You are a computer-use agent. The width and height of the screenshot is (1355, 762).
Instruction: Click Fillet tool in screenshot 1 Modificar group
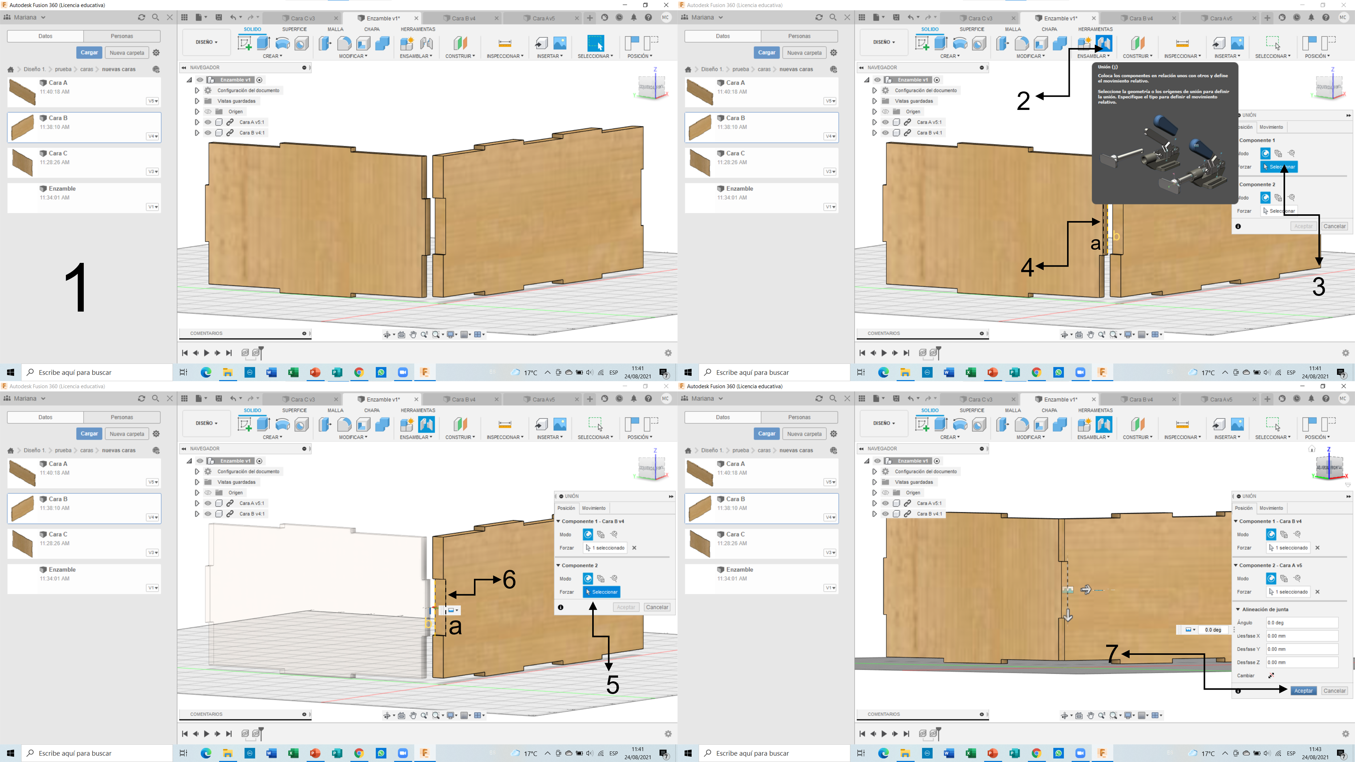[x=344, y=42]
